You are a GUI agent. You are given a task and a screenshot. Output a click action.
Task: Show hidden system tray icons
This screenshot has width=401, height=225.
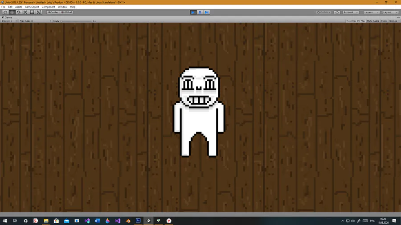[x=343, y=221]
